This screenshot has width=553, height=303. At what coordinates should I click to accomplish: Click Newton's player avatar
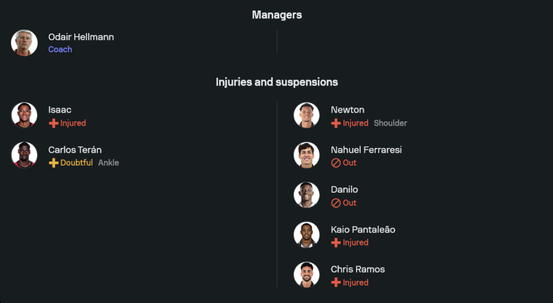point(306,115)
